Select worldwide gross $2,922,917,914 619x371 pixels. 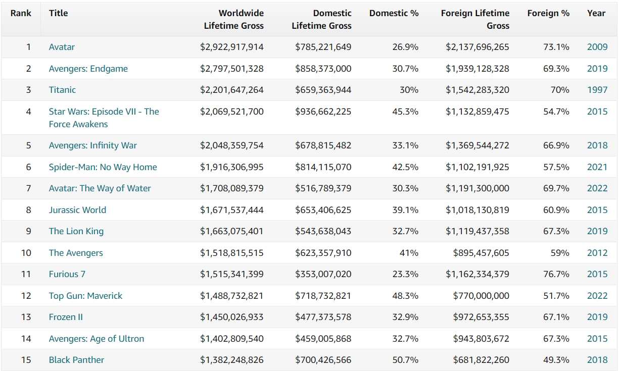click(x=232, y=47)
